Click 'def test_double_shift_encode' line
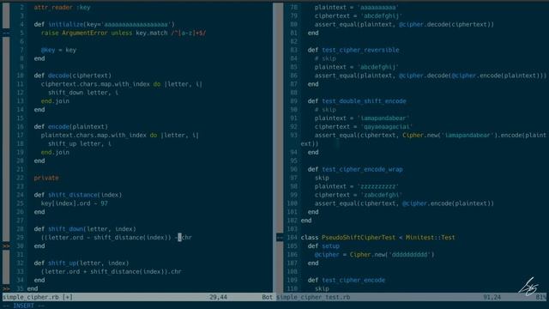549x309 pixels. (357, 101)
